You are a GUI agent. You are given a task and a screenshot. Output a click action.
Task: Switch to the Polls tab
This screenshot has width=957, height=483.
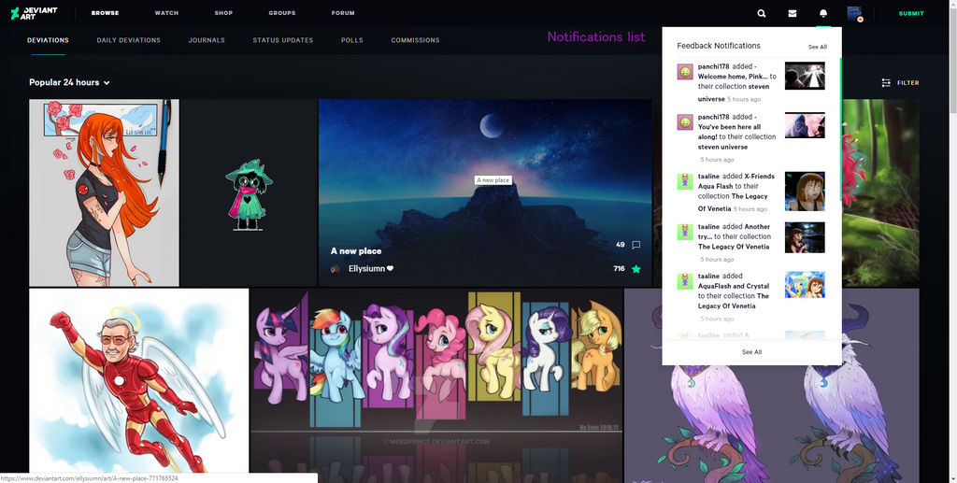[352, 40]
